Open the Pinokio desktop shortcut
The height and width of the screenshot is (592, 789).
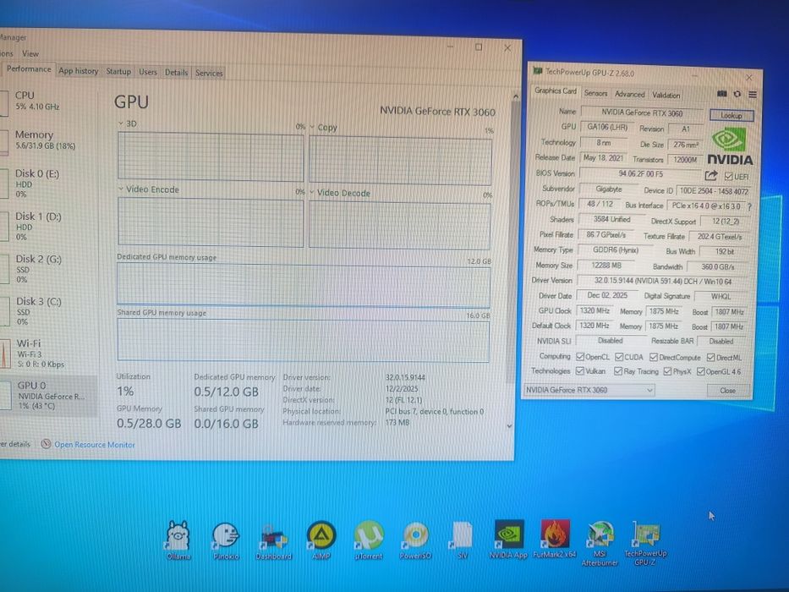226,540
